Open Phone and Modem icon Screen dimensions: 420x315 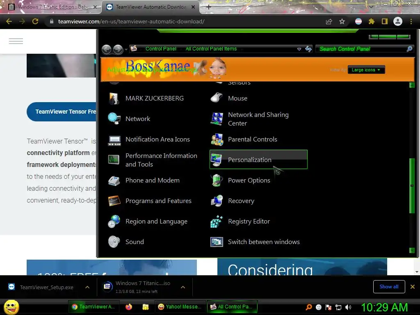(114, 180)
